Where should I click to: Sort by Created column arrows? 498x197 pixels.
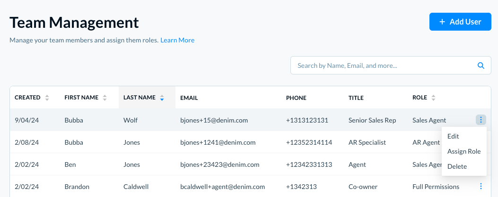(47, 98)
